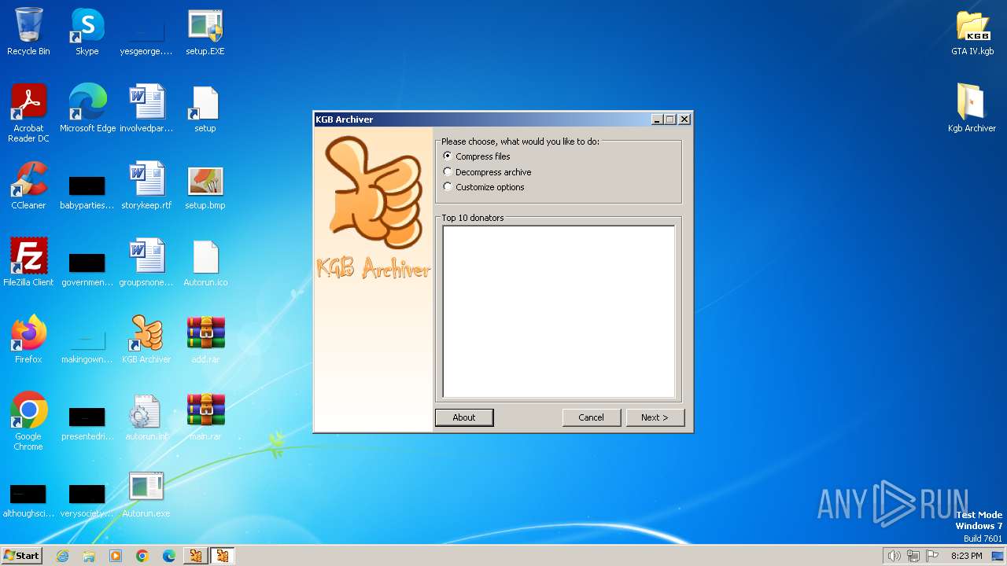Select Autorun.ico file icon

[x=205, y=263]
